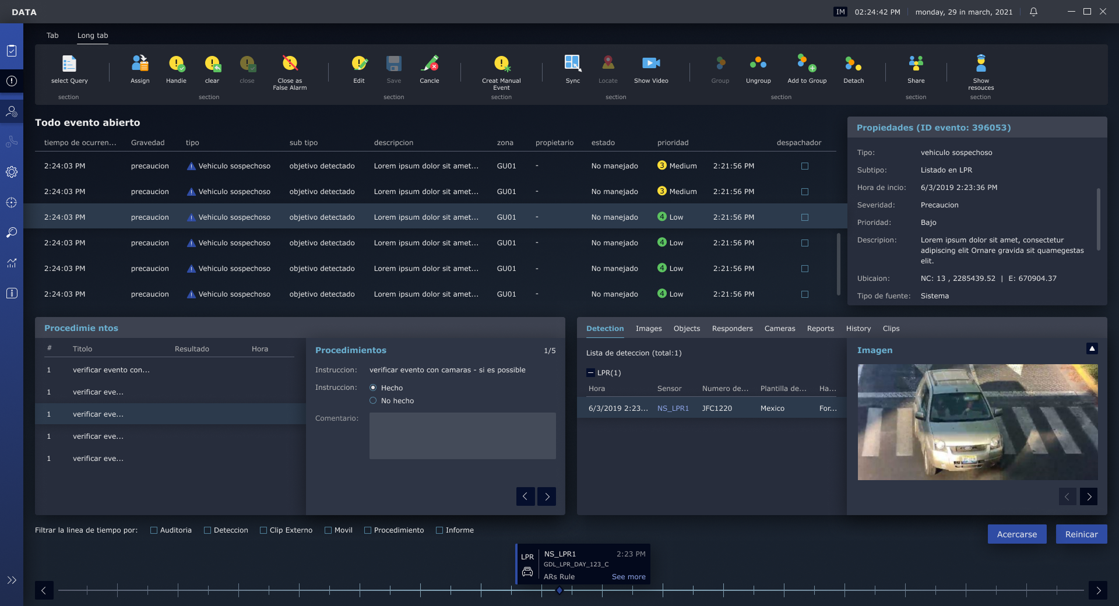
Task: Expand the left sidebar with double chevron
Action: (x=12, y=580)
